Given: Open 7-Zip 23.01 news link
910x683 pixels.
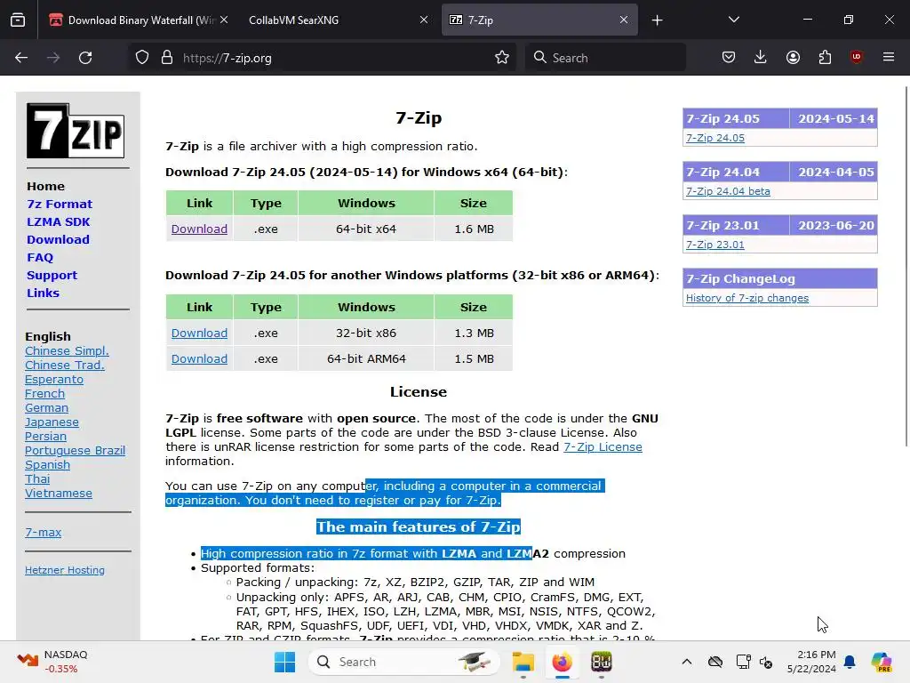Looking at the screenshot, I should (715, 245).
